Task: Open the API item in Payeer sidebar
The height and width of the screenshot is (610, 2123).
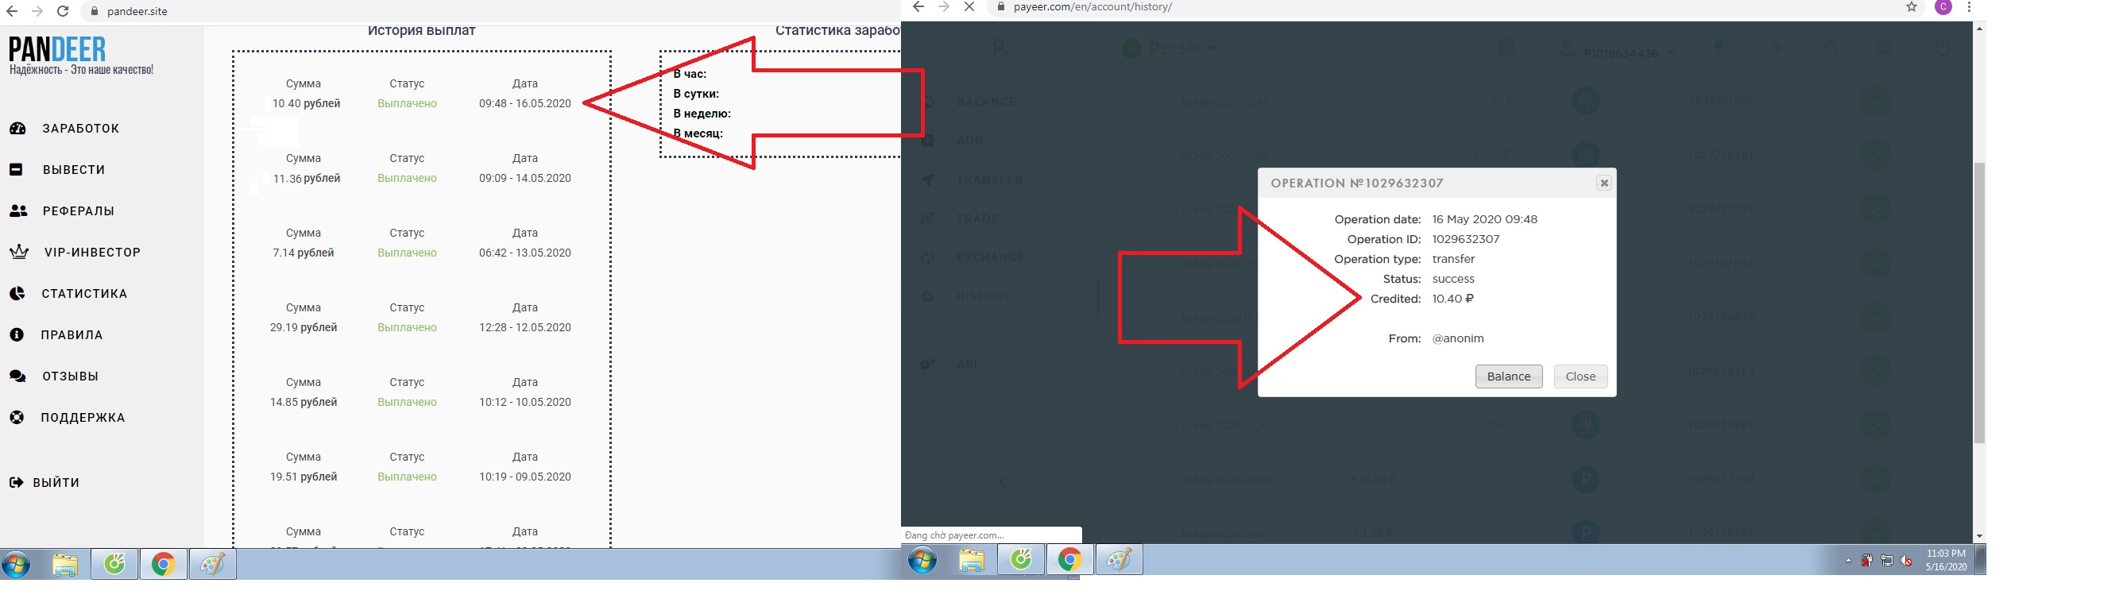Action: point(967,365)
